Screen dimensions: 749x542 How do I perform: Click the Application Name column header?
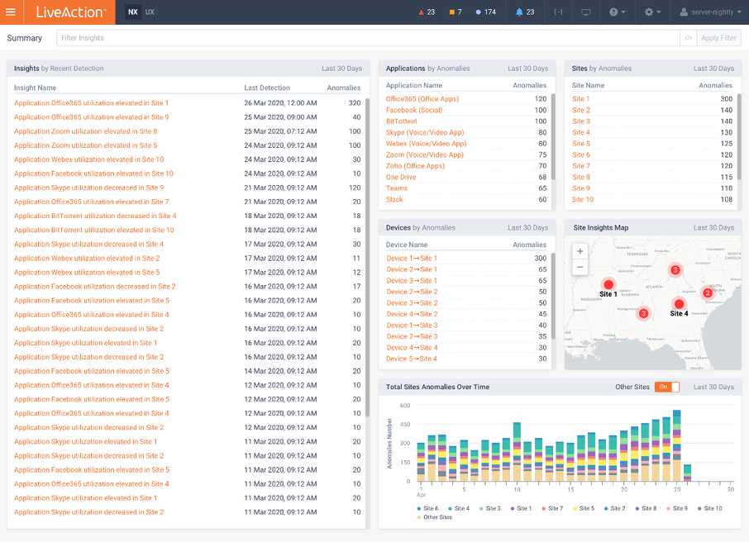coord(413,85)
